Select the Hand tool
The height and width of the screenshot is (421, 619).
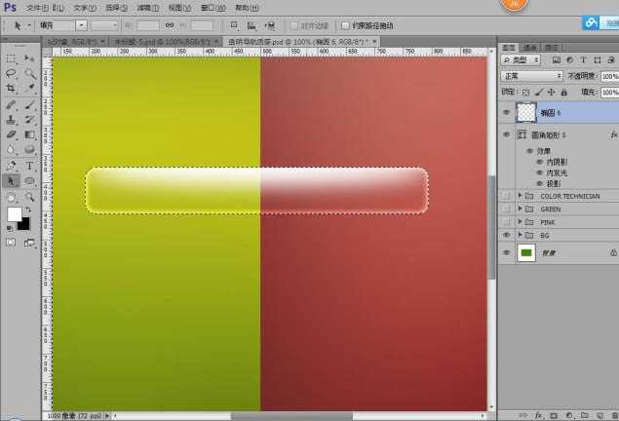click(11, 197)
